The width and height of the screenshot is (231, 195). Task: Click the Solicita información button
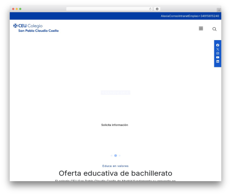tap(115, 125)
